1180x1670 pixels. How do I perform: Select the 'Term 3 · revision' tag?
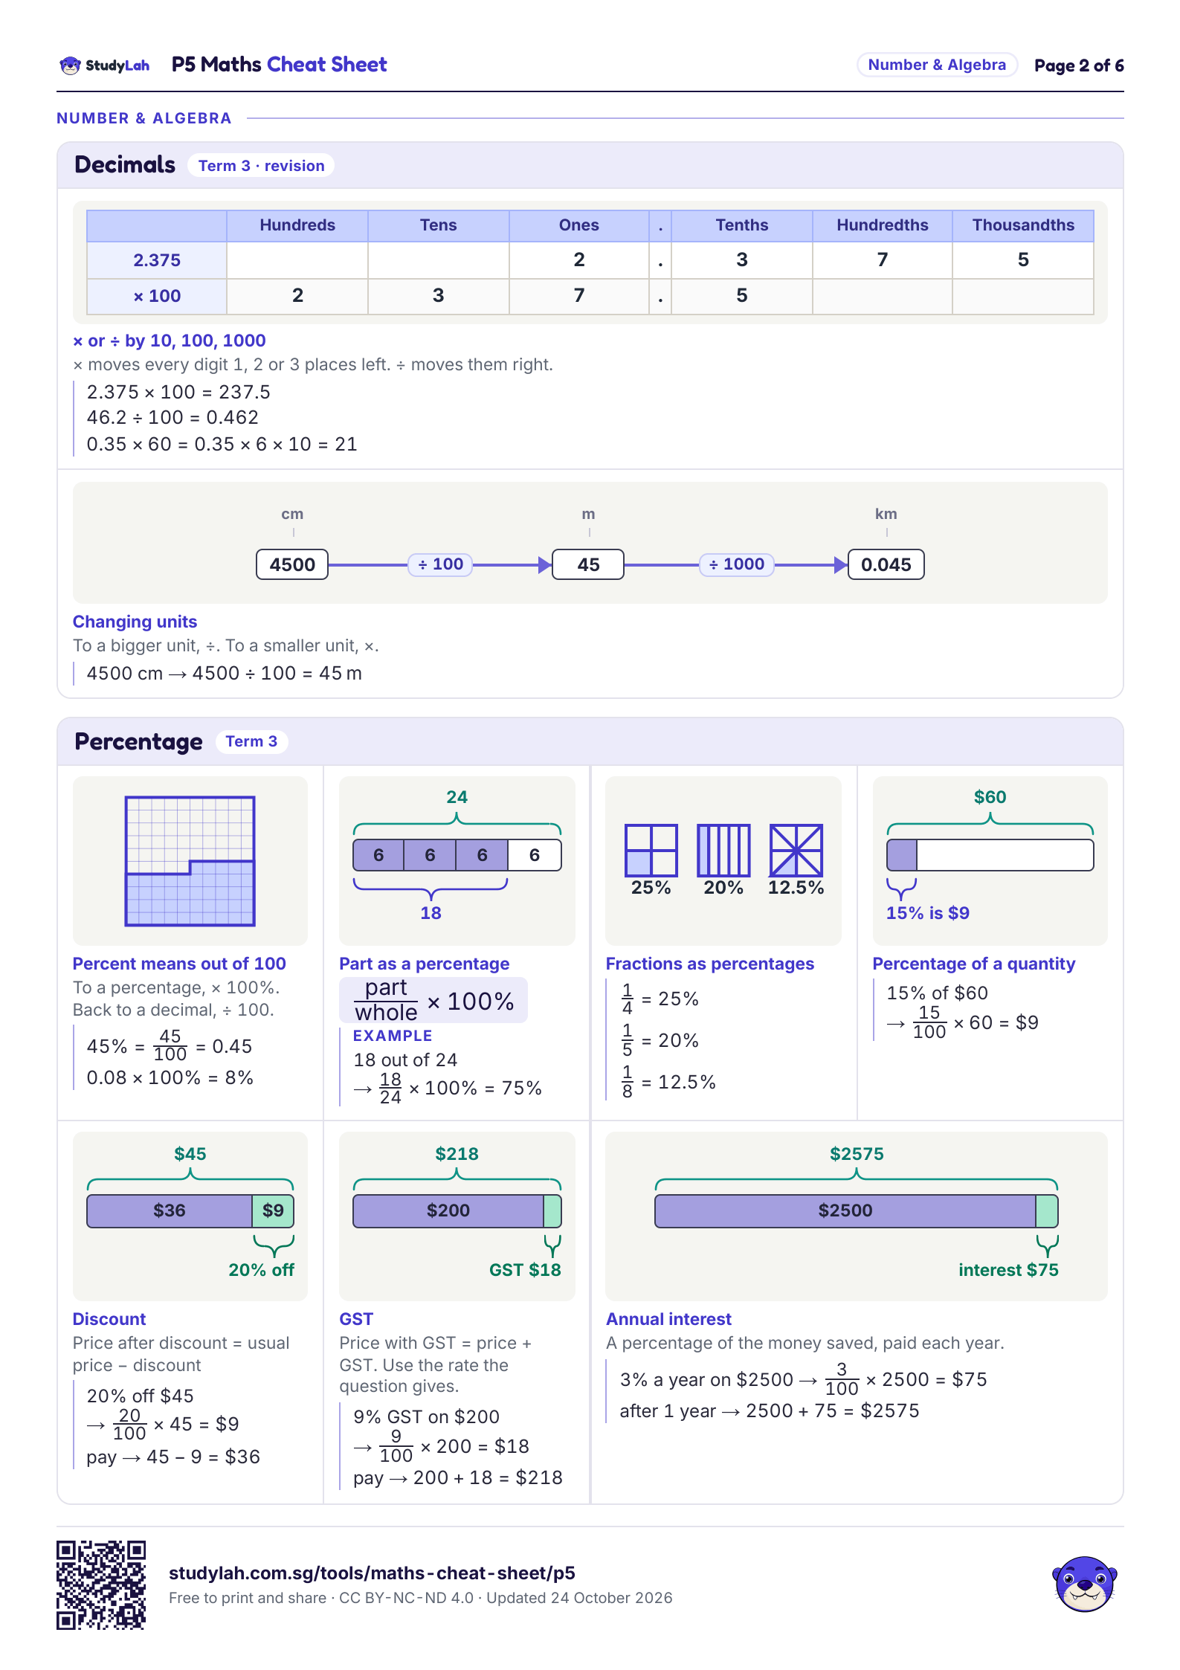click(x=261, y=166)
